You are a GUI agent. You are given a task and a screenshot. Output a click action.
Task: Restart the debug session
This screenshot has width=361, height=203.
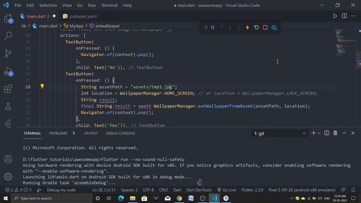click(257, 28)
